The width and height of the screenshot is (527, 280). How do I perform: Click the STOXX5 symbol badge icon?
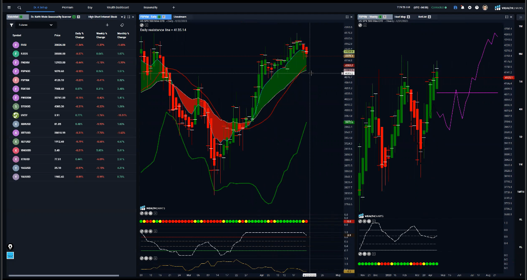pos(16,106)
